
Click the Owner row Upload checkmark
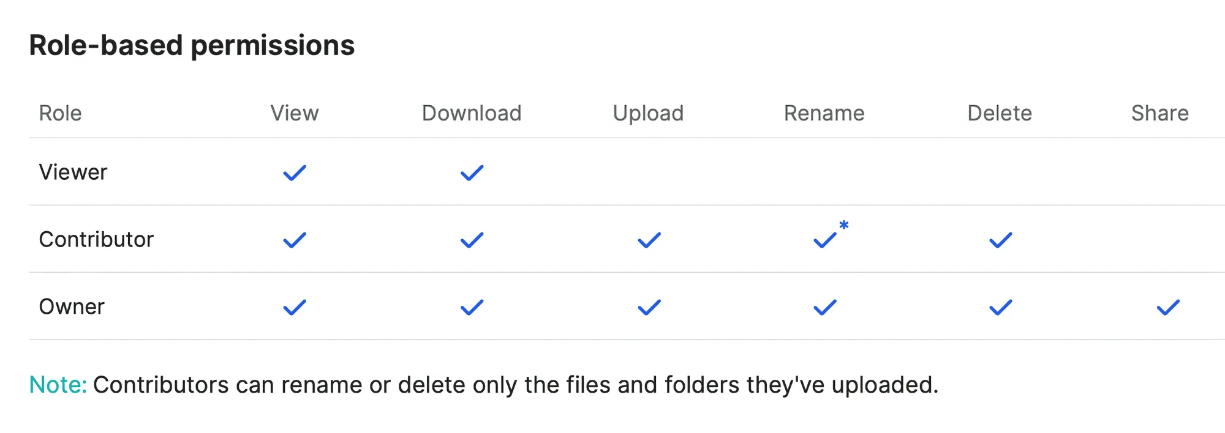[x=649, y=308]
